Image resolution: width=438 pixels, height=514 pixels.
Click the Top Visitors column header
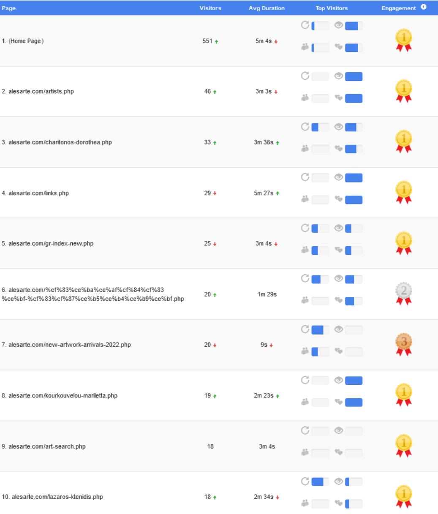point(332,8)
